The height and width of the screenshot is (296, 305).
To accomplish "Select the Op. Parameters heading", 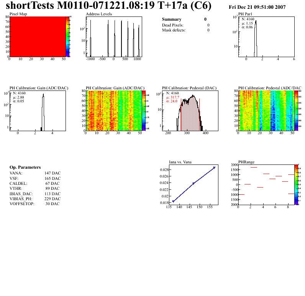I will (x=25, y=168).
